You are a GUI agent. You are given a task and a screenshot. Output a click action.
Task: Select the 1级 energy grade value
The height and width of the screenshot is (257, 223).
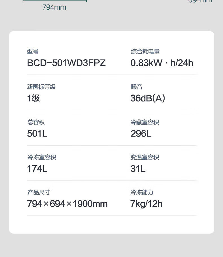click(33, 98)
